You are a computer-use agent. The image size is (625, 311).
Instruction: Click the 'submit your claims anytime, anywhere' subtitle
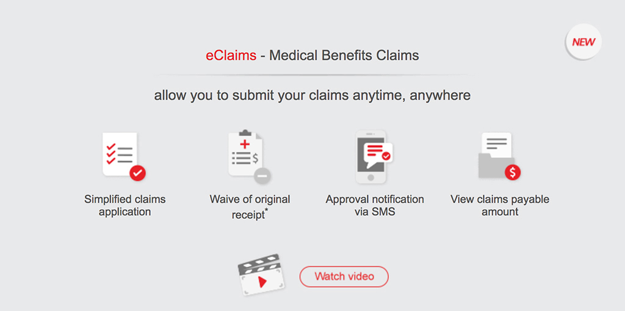point(312,96)
